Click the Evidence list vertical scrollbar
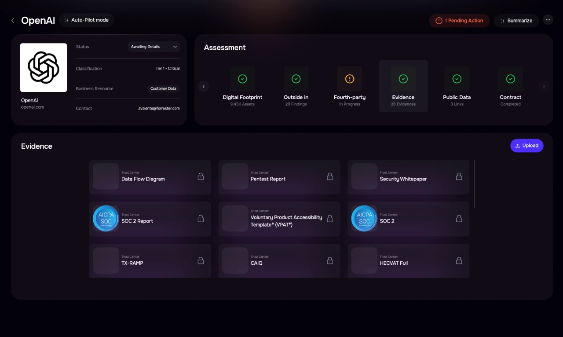 click(x=475, y=184)
